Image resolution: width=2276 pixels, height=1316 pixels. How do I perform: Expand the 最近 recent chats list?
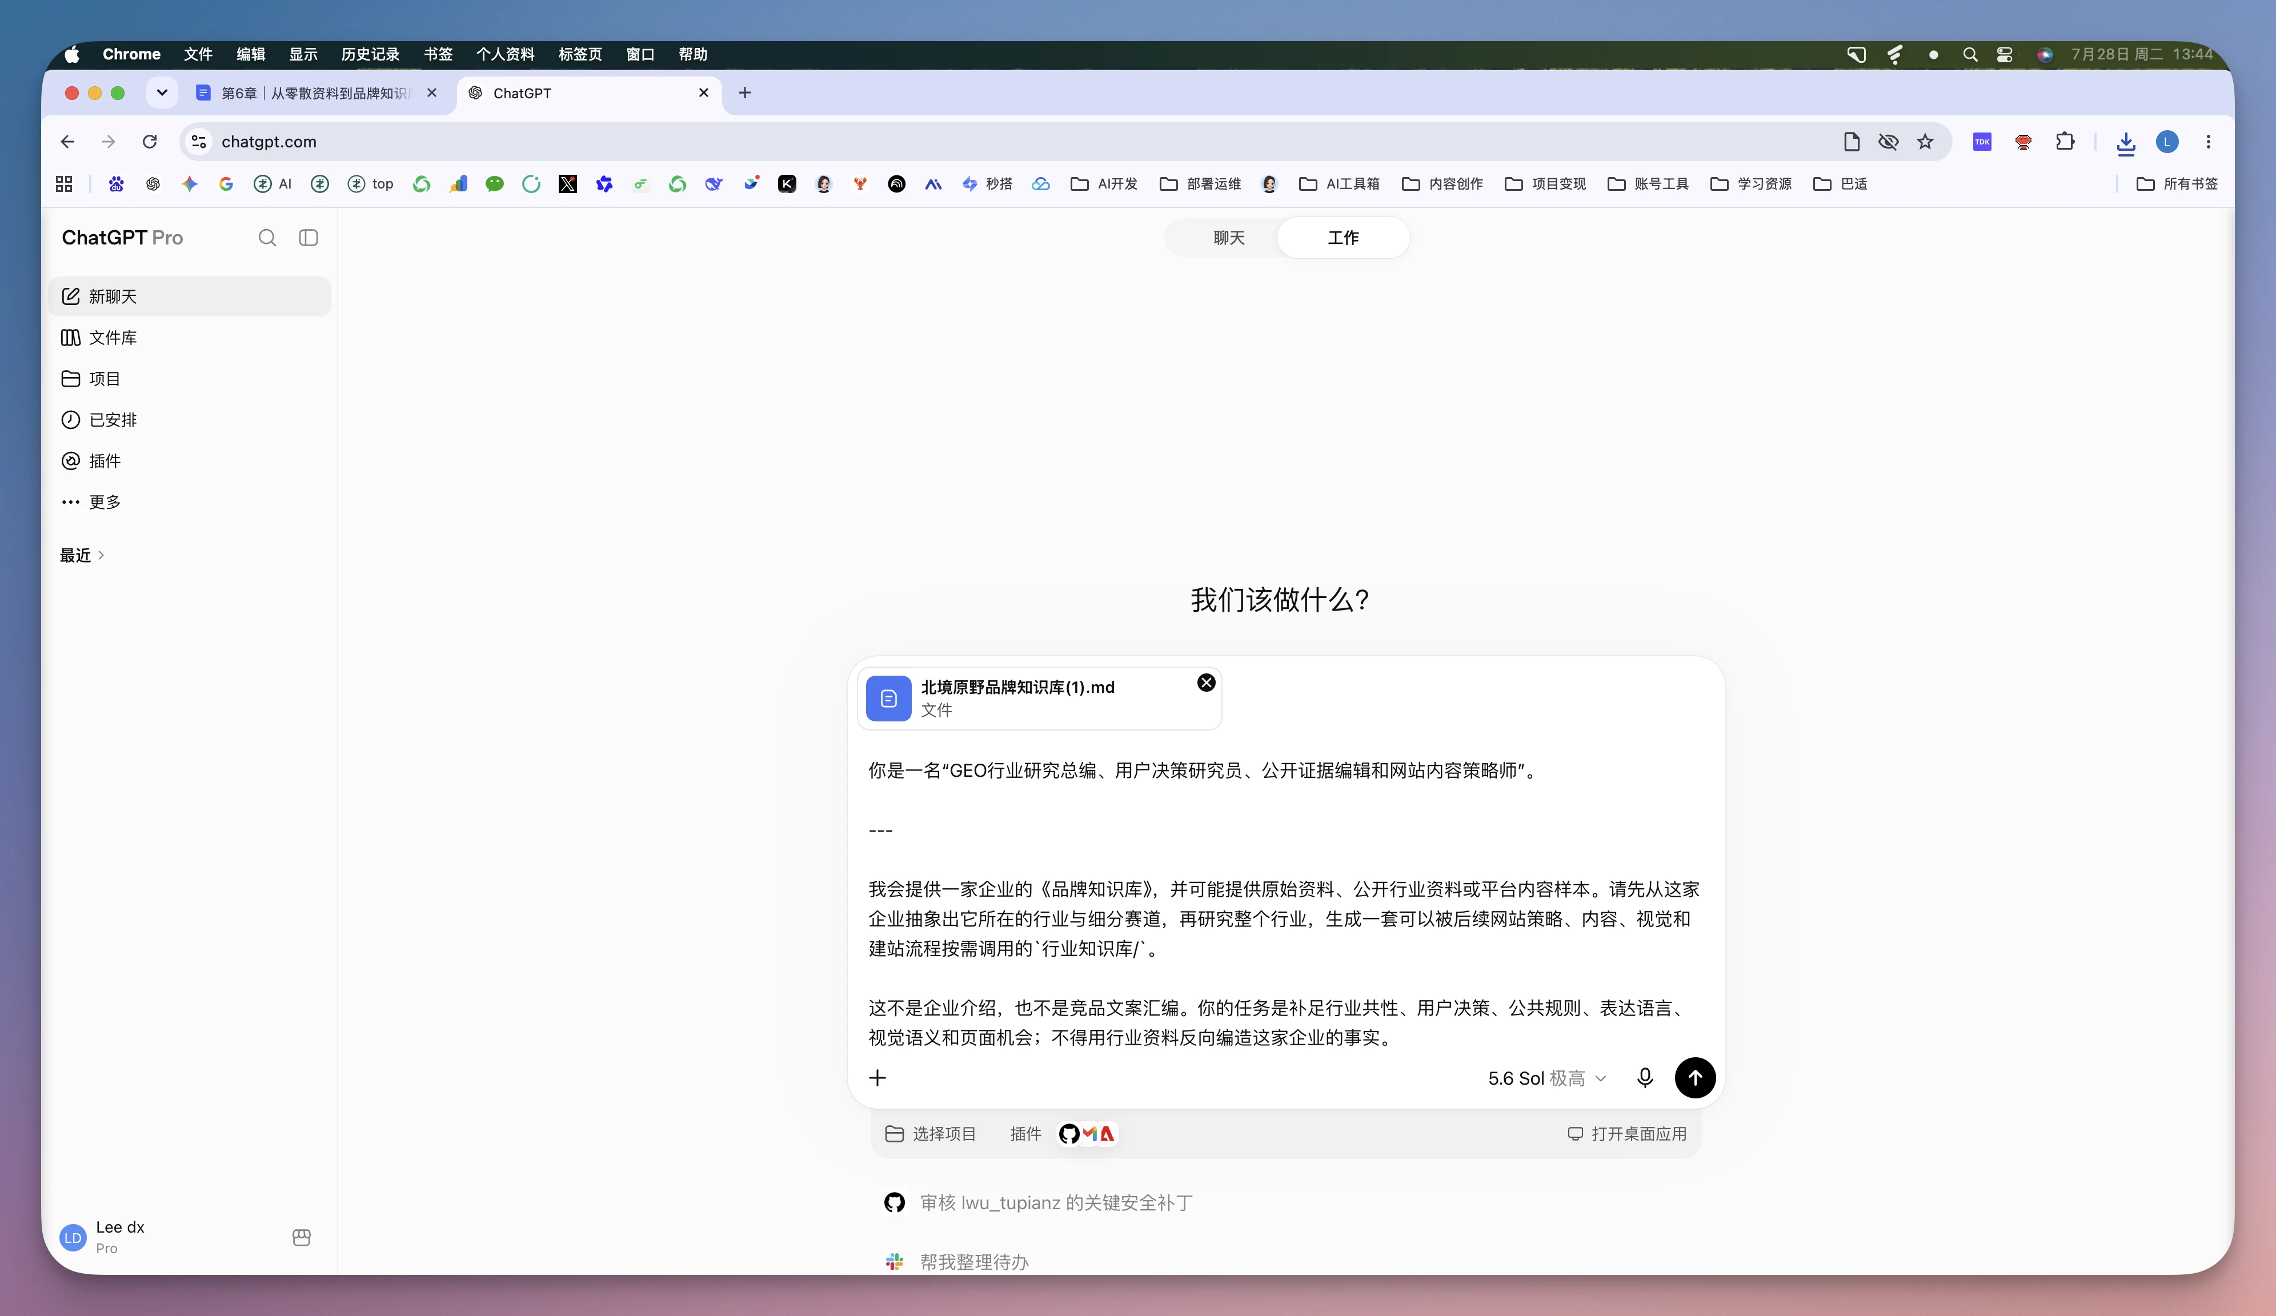tap(82, 556)
